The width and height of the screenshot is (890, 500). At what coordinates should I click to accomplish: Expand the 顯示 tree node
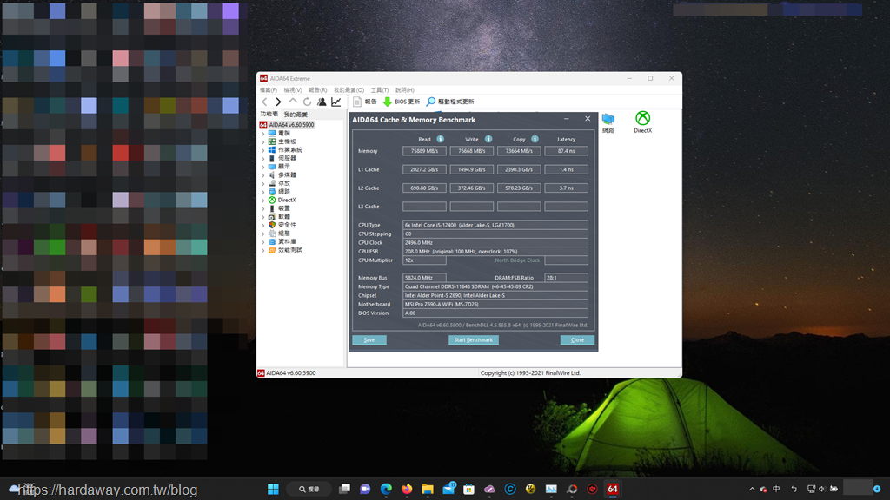262,167
